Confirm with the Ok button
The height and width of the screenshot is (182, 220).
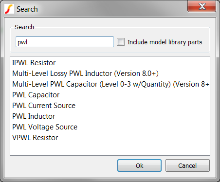(x=139, y=165)
